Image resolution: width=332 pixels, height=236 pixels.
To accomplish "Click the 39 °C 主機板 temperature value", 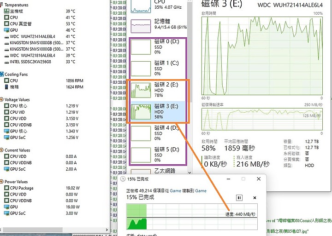I will (70, 11).
